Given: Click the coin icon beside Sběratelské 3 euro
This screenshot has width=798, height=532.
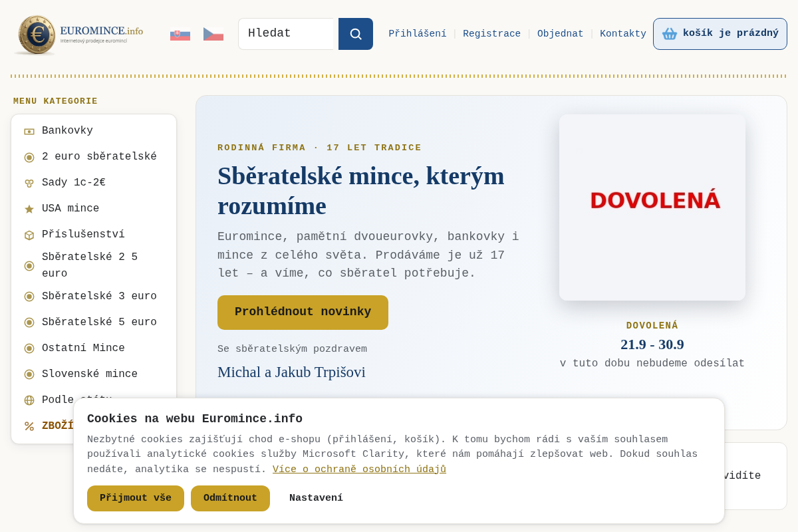Looking at the screenshot, I should (x=29, y=297).
